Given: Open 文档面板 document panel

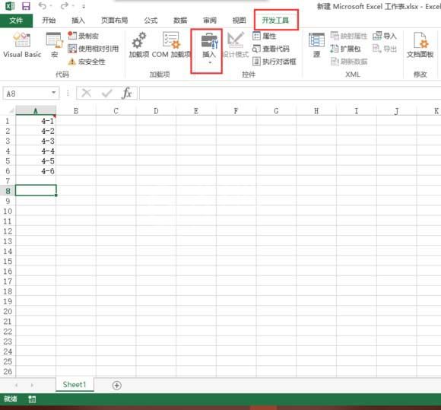Looking at the screenshot, I should click(x=420, y=45).
